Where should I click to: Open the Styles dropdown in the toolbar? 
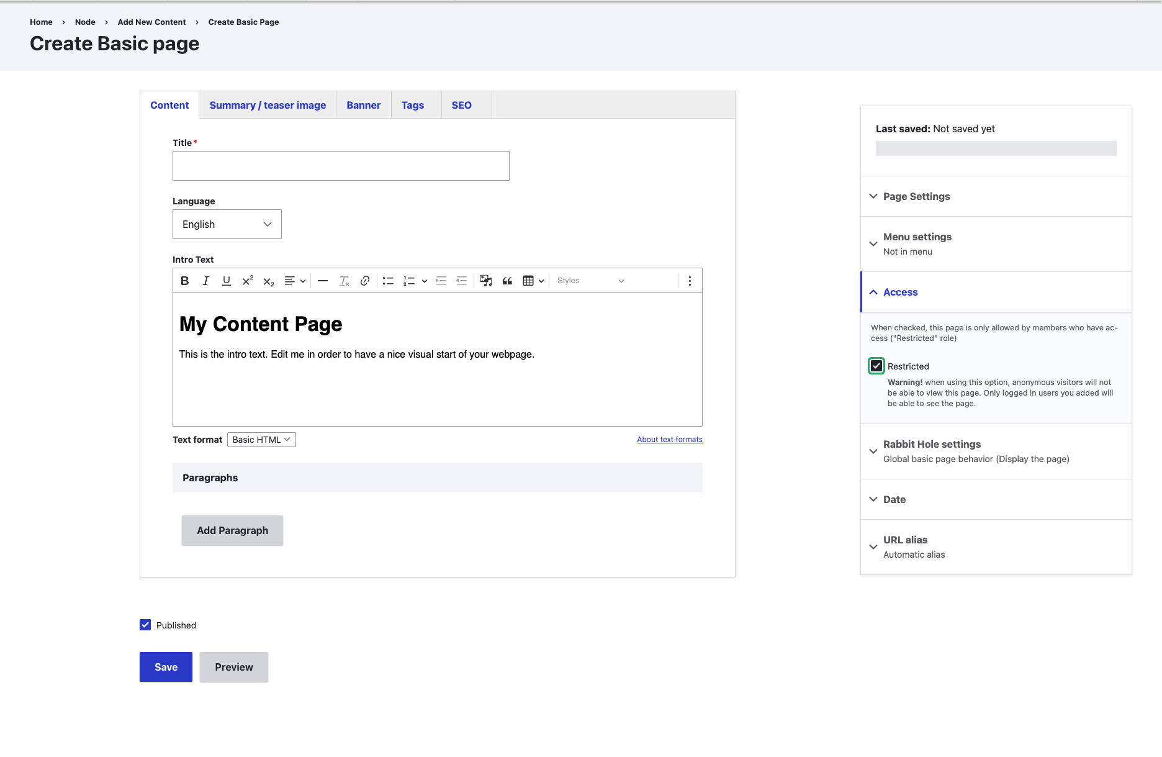pyautogui.click(x=591, y=281)
